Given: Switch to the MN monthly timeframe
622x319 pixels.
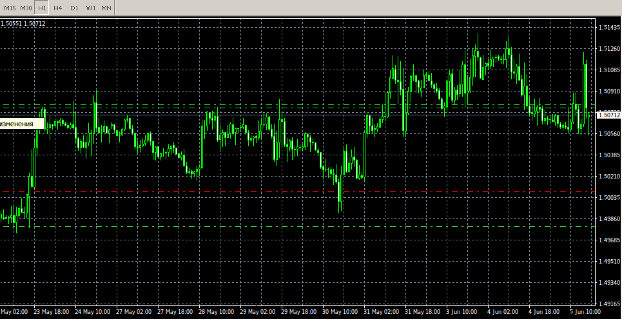Looking at the screenshot, I should tap(106, 8).
